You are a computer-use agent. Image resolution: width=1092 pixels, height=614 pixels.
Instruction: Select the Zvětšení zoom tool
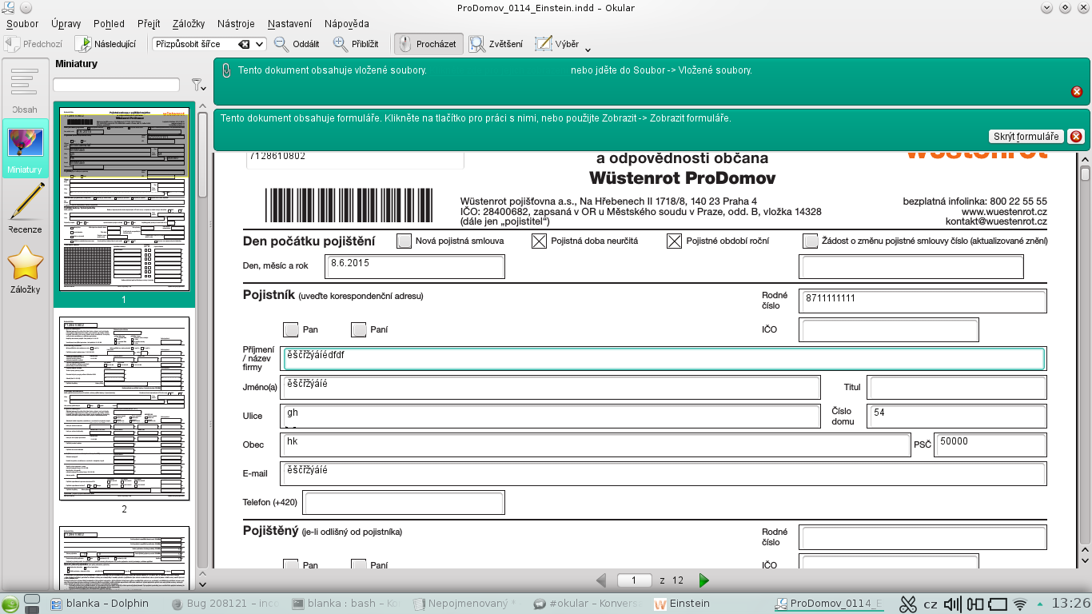496,44
